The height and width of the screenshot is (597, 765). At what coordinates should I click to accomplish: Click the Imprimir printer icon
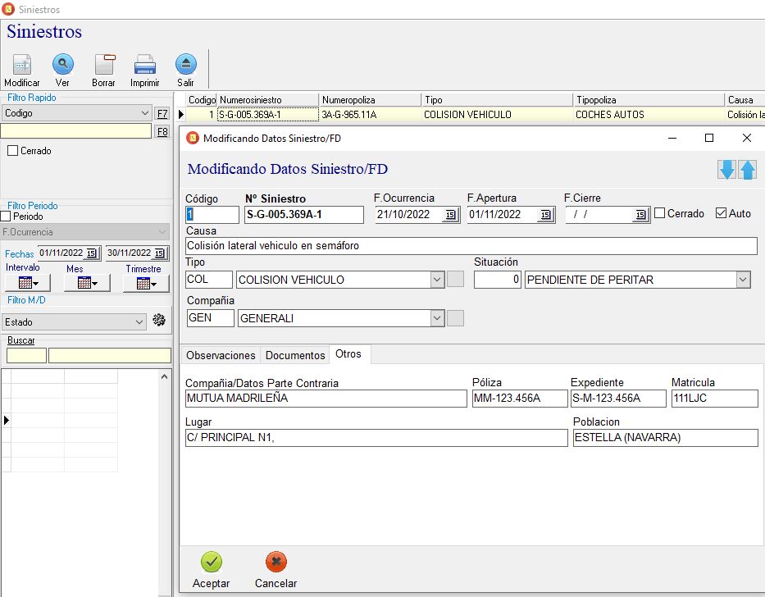click(x=145, y=65)
